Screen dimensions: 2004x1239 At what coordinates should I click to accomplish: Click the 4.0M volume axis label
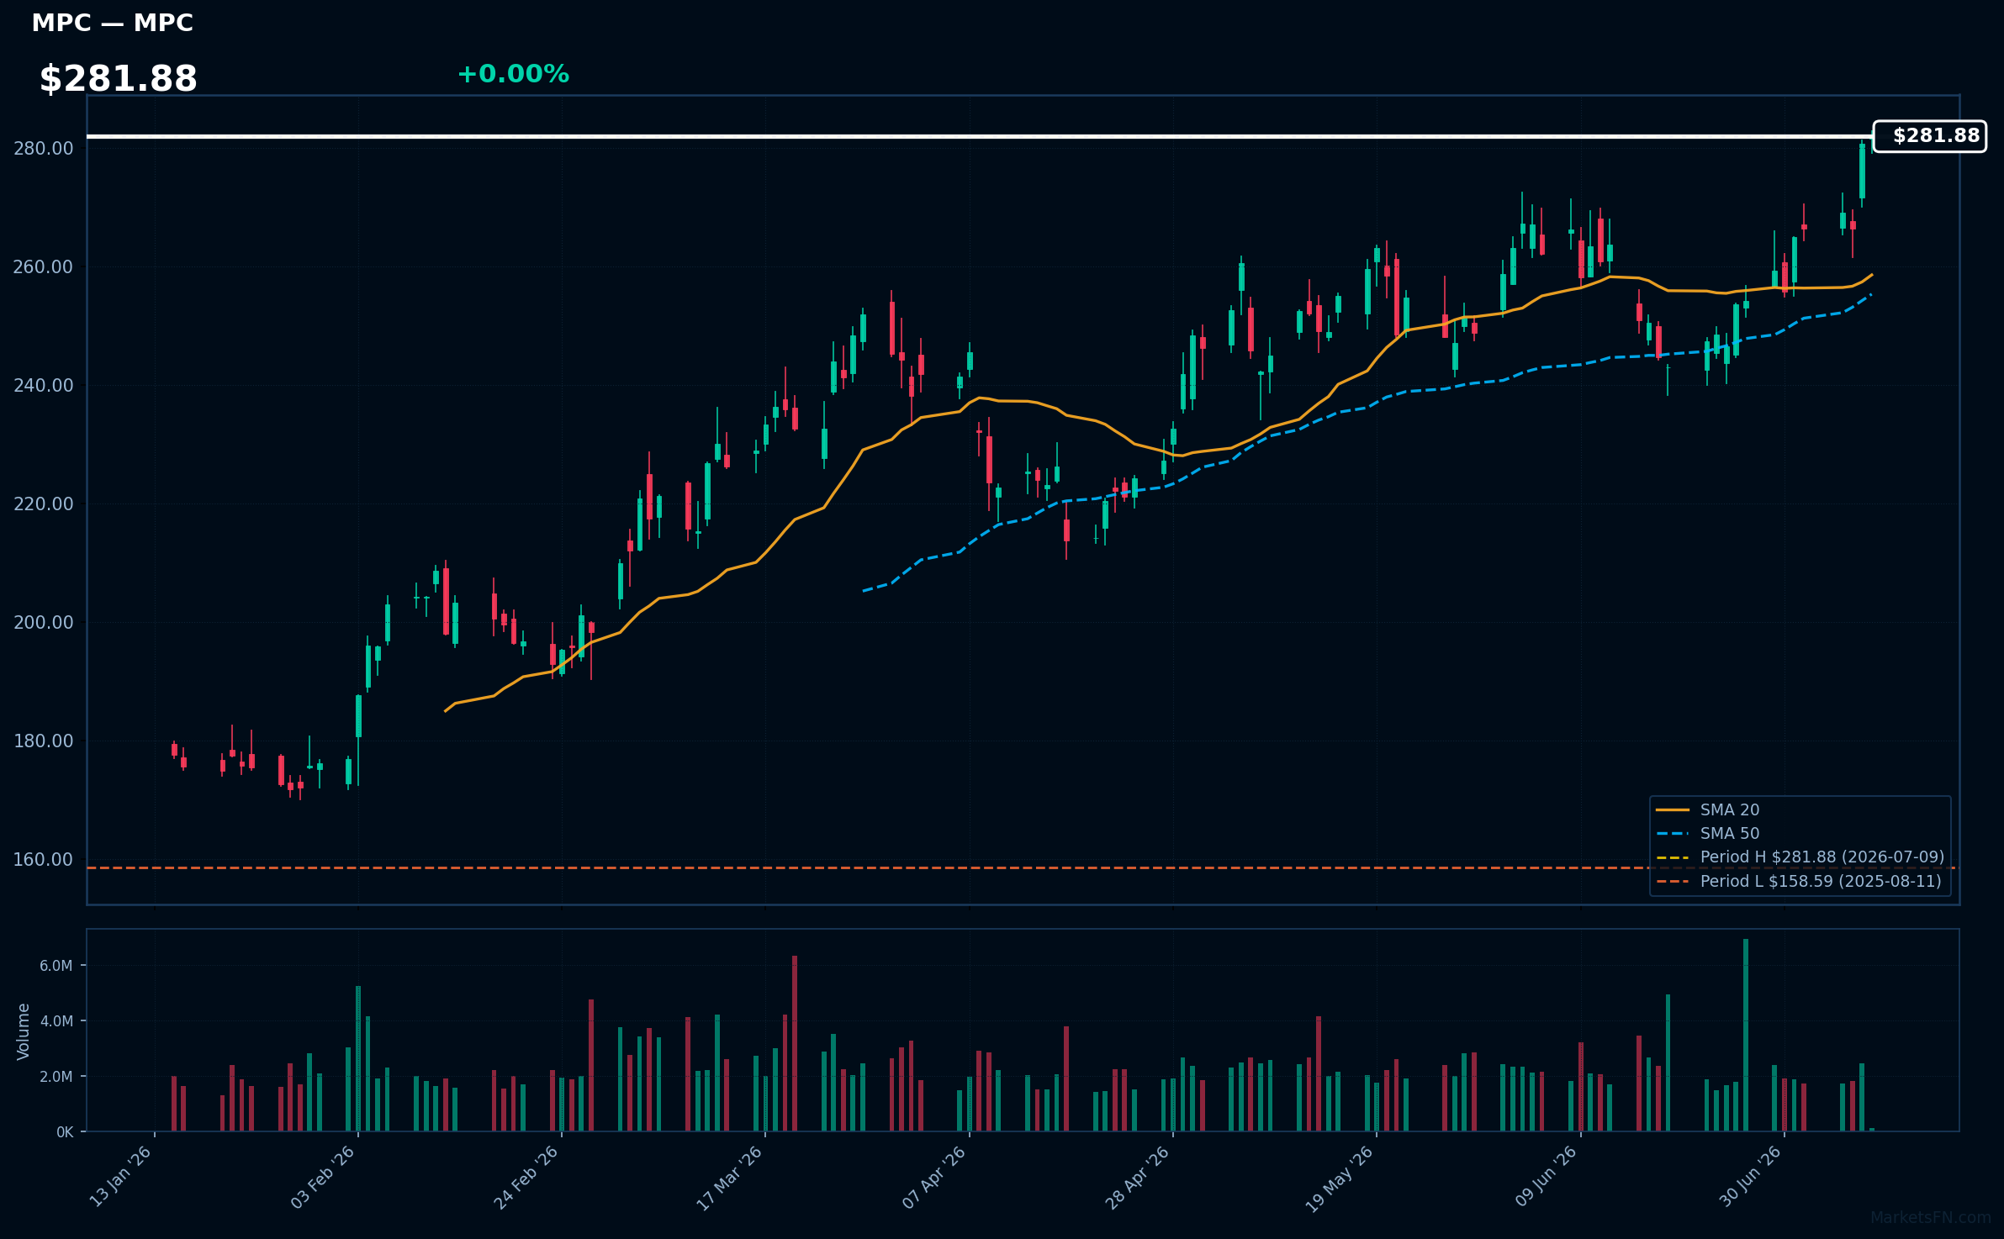coord(56,1021)
